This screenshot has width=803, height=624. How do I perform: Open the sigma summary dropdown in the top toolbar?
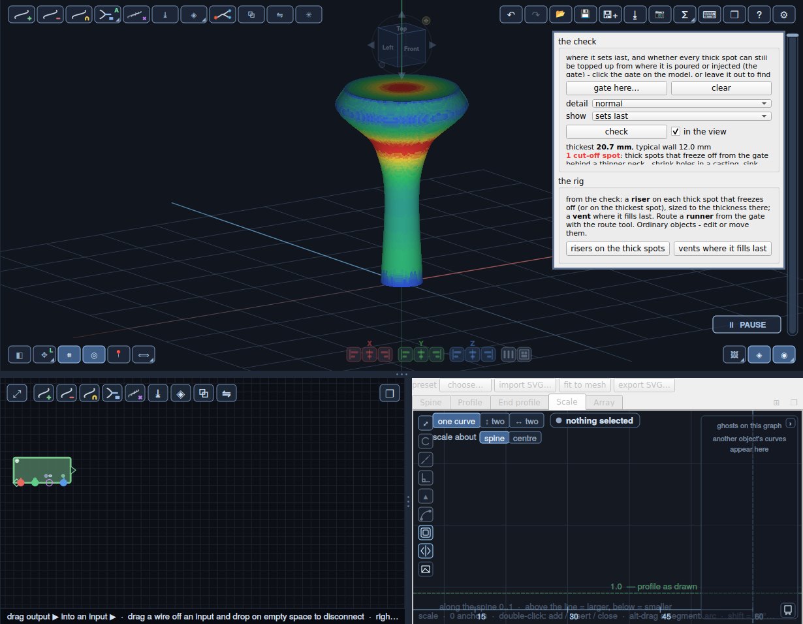click(685, 14)
